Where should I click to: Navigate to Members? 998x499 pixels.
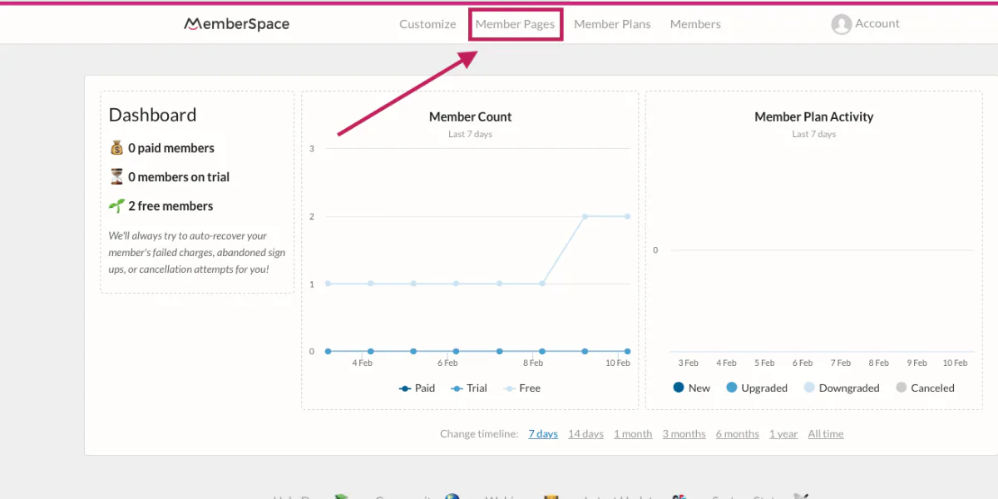coord(695,24)
